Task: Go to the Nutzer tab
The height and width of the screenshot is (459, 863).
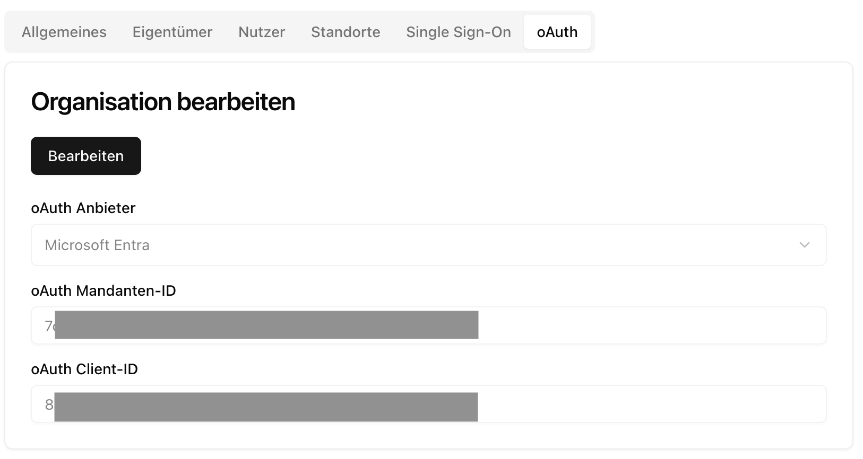Action: 262,32
